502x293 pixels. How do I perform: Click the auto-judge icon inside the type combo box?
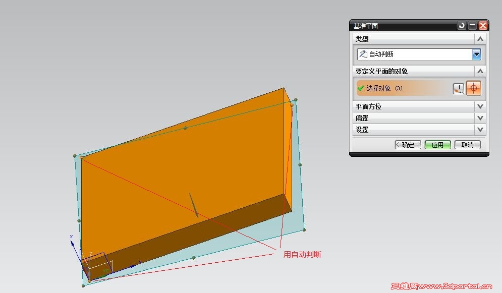pos(363,54)
